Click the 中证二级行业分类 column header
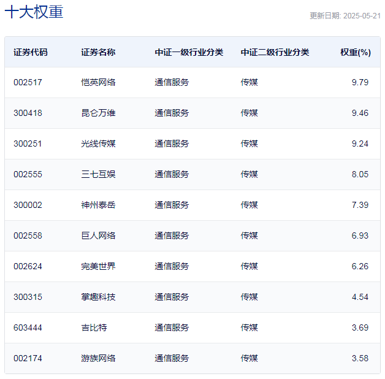This screenshot has width=385, height=379. 275,52
